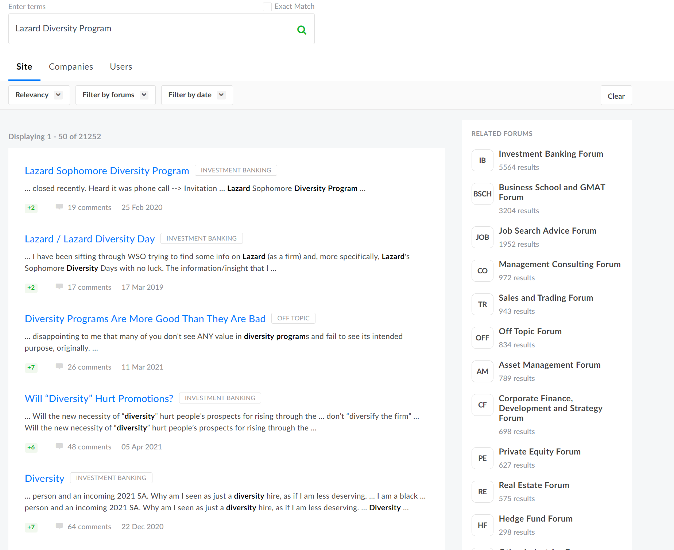Expand the Relevancy sort dropdown
Image resolution: width=674 pixels, height=550 pixels.
[39, 95]
